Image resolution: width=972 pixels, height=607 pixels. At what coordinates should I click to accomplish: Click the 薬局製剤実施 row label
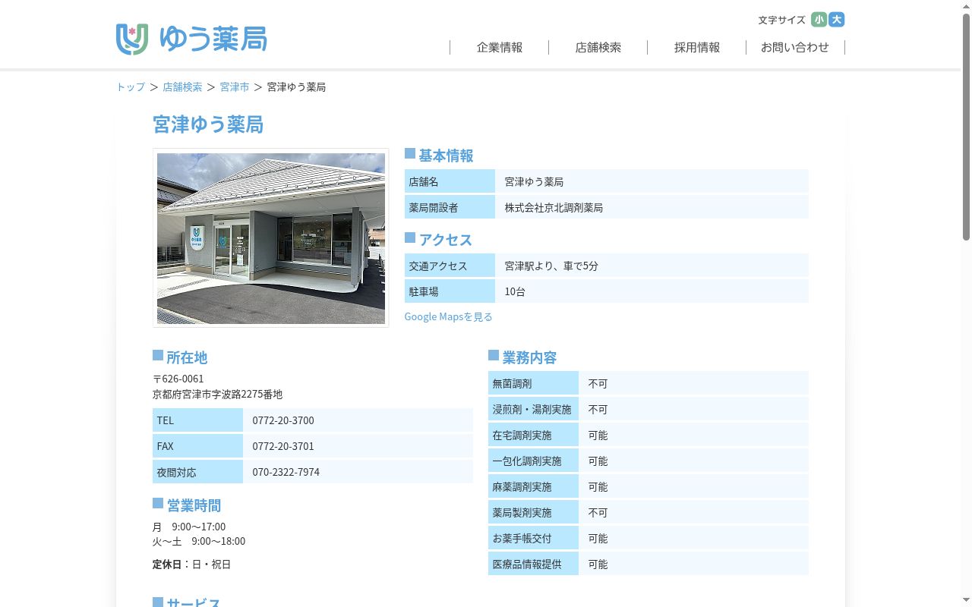pos(533,512)
